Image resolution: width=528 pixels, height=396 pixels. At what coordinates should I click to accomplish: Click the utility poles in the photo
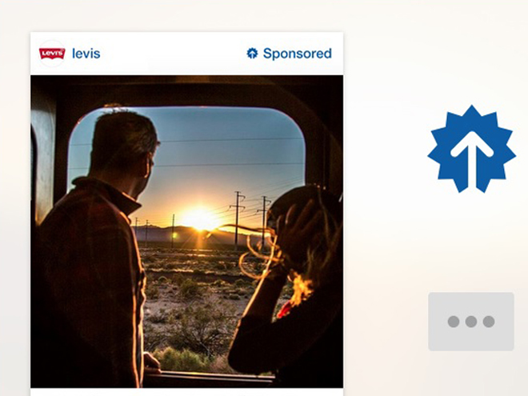(250, 219)
